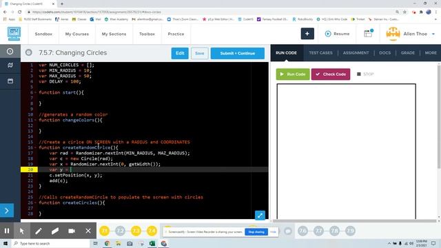Viewport: 441px width, 248px height.
Task: Open the Windows Start menu
Action: [x=6, y=243]
